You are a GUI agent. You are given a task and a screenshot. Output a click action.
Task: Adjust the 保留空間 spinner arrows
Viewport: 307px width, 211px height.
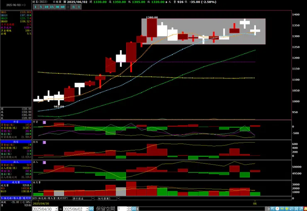pos(129,209)
